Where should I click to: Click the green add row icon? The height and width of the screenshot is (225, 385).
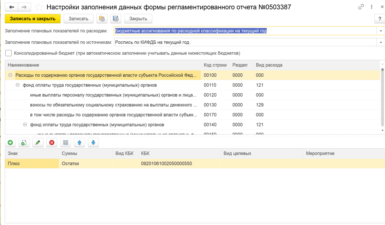[x=10, y=142]
